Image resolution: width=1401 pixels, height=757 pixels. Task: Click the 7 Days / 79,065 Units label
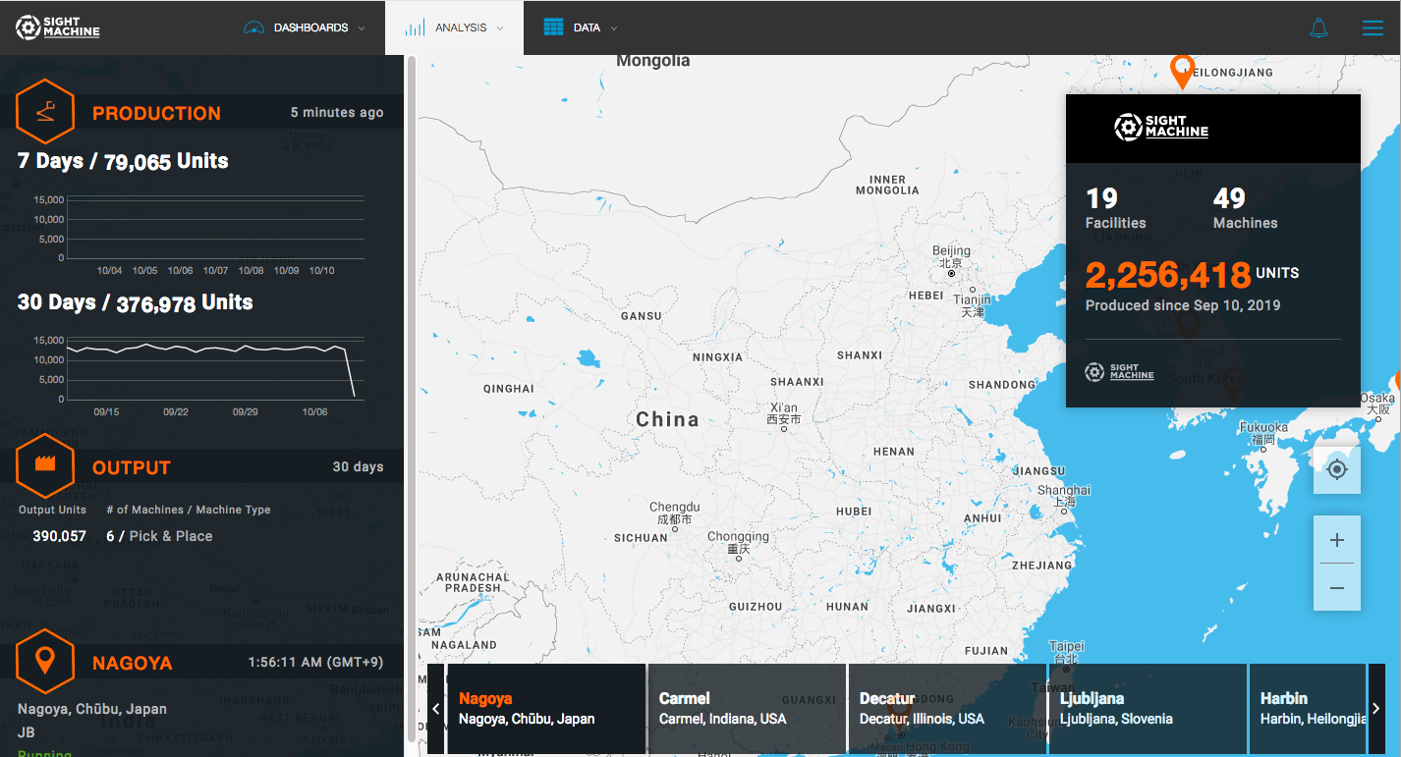click(123, 161)
